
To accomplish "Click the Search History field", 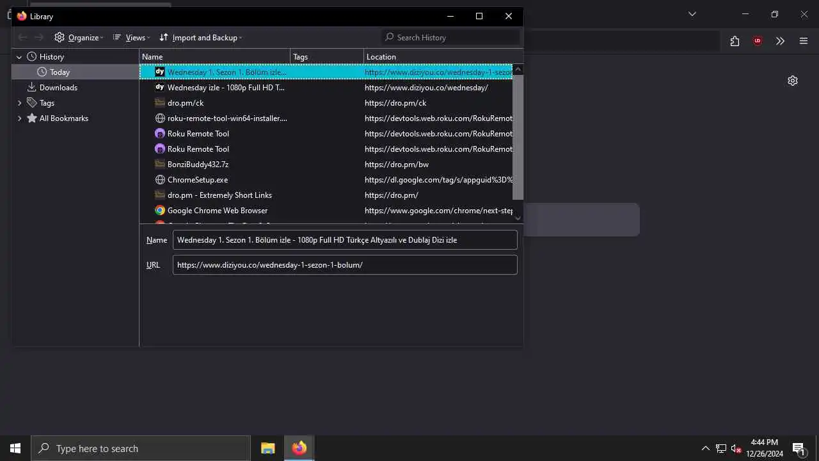I will coord(450,37).
